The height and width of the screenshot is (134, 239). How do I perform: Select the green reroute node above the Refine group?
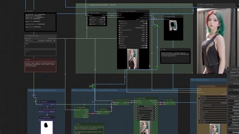click(92, 86)
